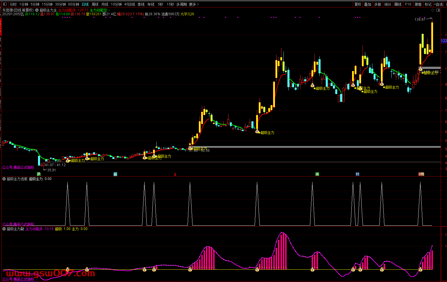Click the 复权 price adjustment button

pos(358,4)
